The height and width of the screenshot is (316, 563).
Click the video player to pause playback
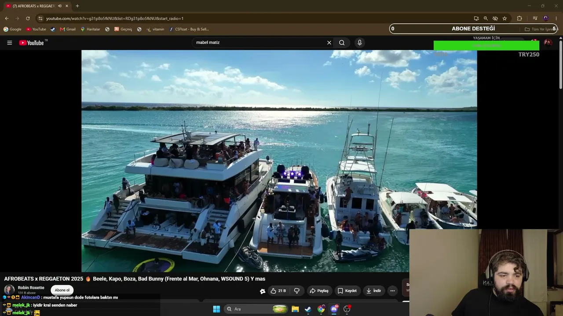(x=279, y=161)
